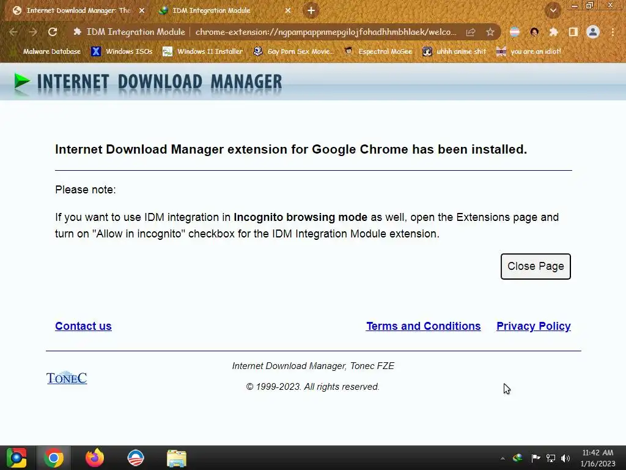Go forward with the forward arrow
This screenshot has height=470, width=626.
pos(33,32)
